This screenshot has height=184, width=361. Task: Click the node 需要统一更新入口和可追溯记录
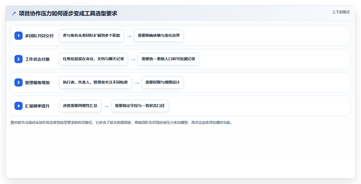[168, 59]
